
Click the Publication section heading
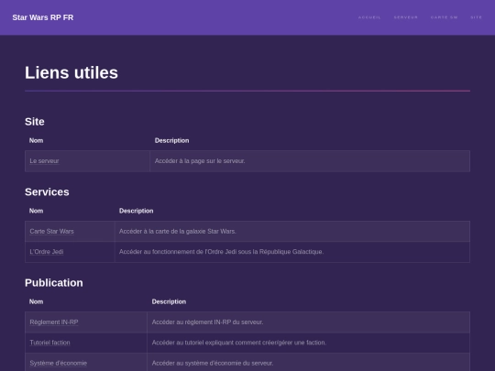click(x=54, y=283)
